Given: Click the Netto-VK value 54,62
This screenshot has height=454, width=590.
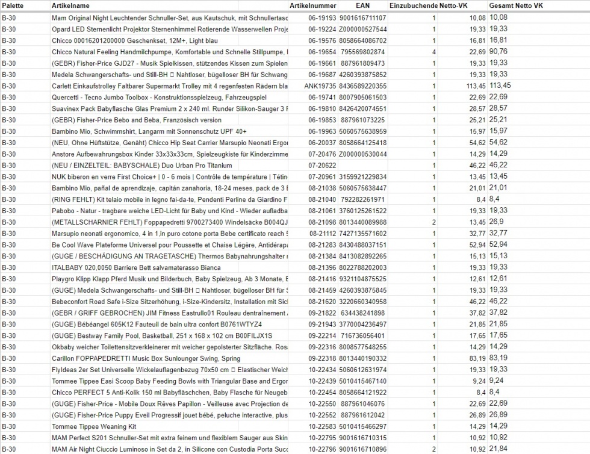Looking at the screenshot, I should click(x=477, y=143).
